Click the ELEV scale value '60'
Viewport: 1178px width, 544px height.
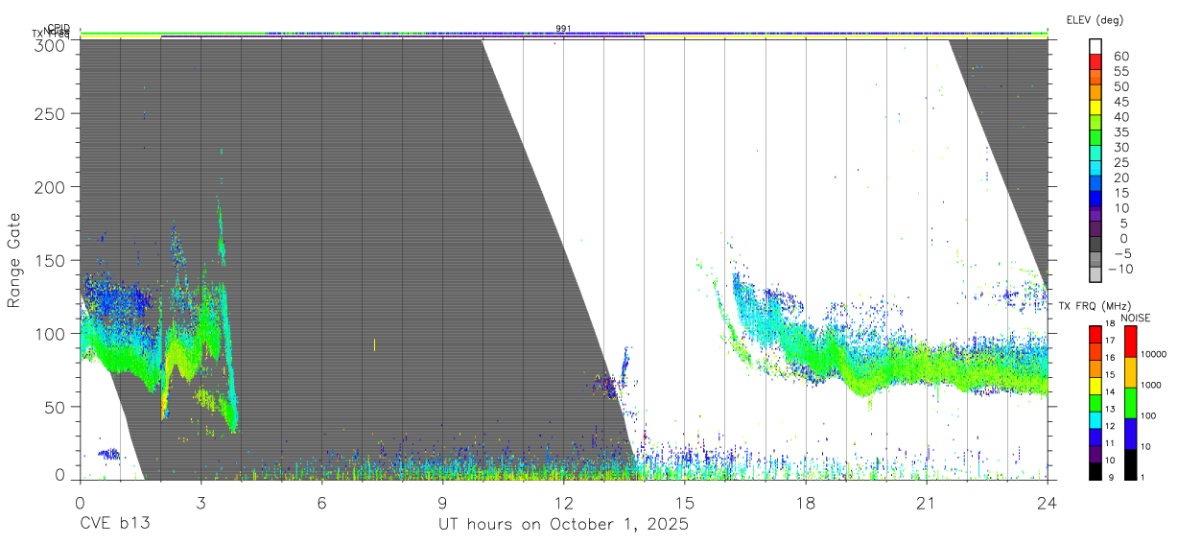(1120, 56)
